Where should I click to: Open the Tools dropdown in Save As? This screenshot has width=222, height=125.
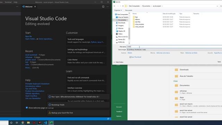pos(219,62)
